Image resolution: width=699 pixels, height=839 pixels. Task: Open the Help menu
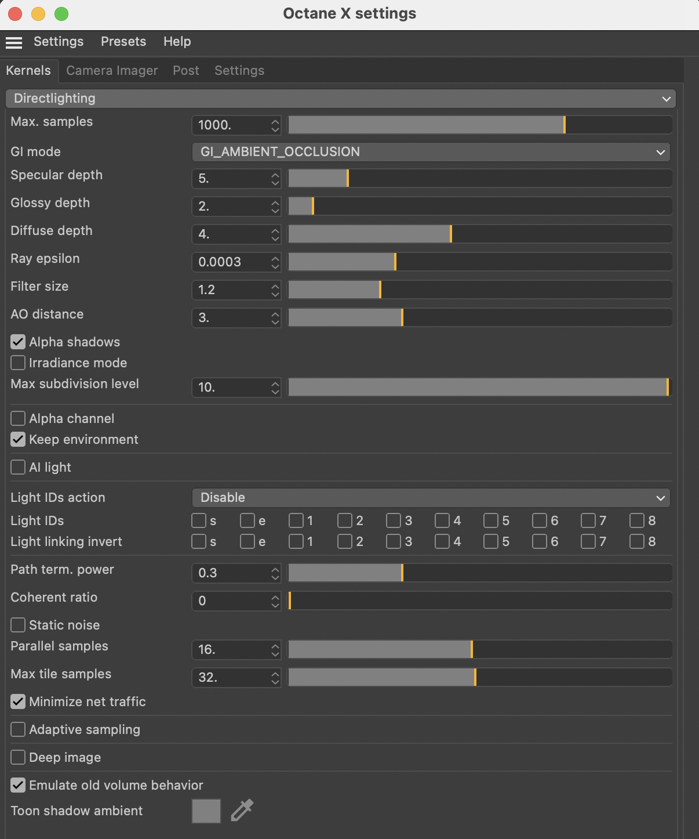click(177, 42)
